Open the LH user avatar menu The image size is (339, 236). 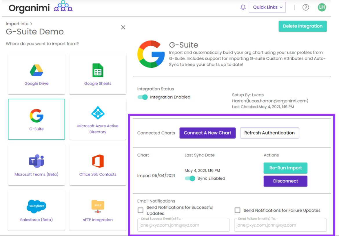322,8
